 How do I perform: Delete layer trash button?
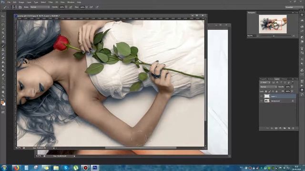(293, 128)
